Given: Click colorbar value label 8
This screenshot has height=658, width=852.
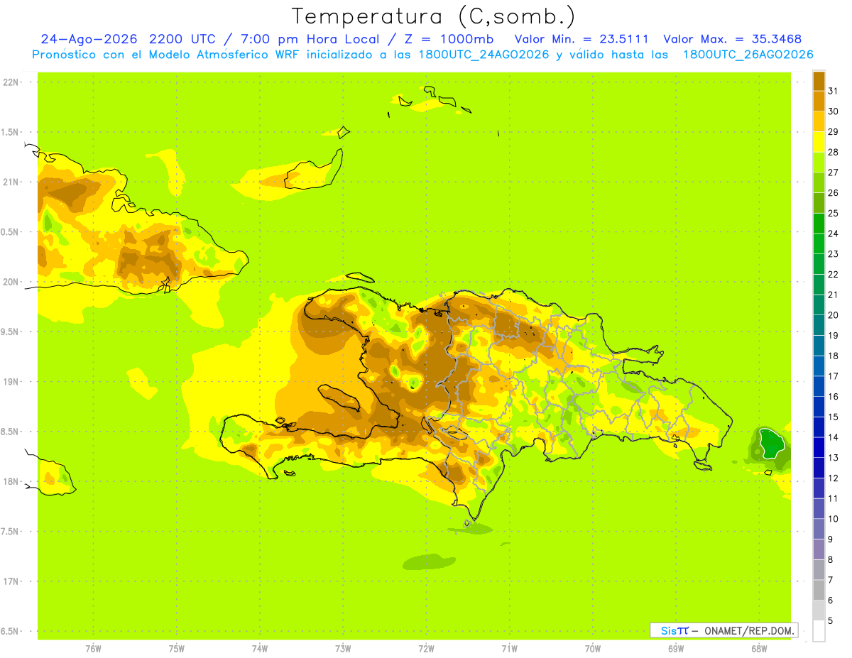Looking at the screenshot, I should coord(830,559).
